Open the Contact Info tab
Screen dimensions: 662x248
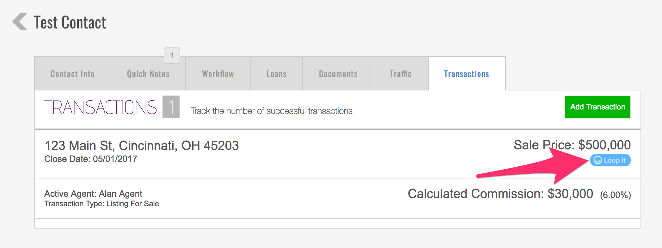coord(72,74)
